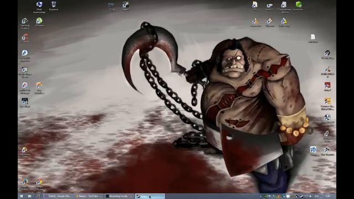This screenshot has width=354, height=199.
Task: Open the Мой компьютер desktop icon
Action: (x=39, y=7)
